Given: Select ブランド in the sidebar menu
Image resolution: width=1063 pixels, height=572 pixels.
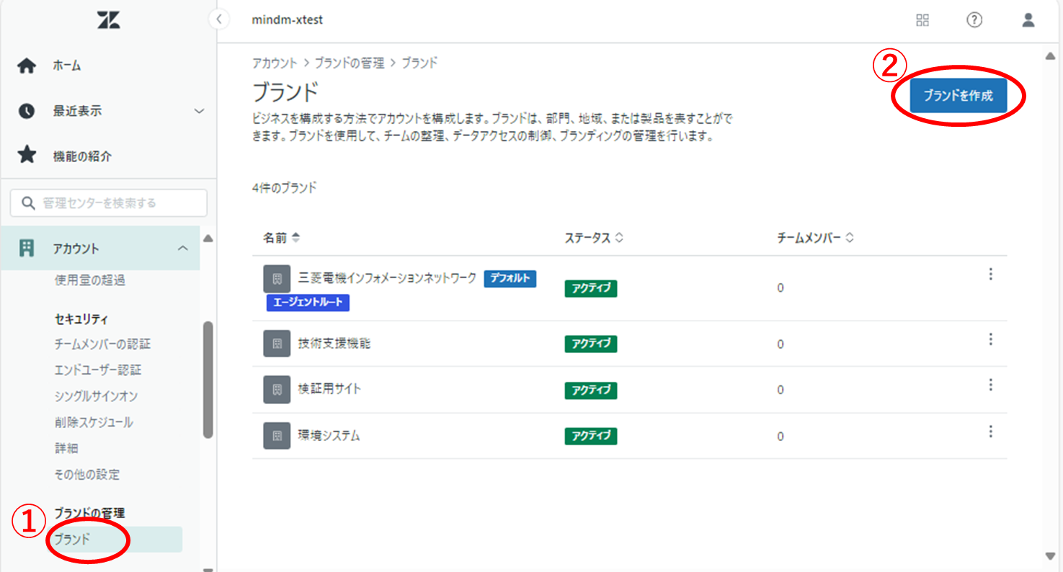Looking at the screenshot, I should [73, 539].
